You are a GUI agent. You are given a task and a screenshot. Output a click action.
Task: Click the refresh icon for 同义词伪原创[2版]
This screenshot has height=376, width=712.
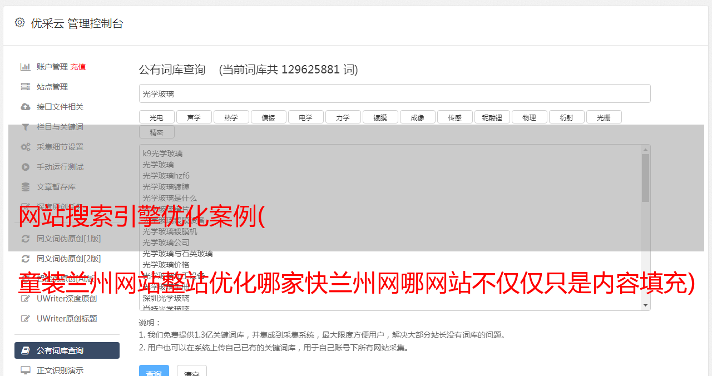(26, 259)
